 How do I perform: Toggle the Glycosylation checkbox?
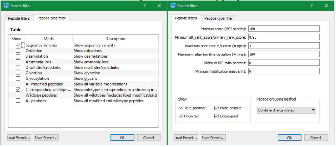18,78
